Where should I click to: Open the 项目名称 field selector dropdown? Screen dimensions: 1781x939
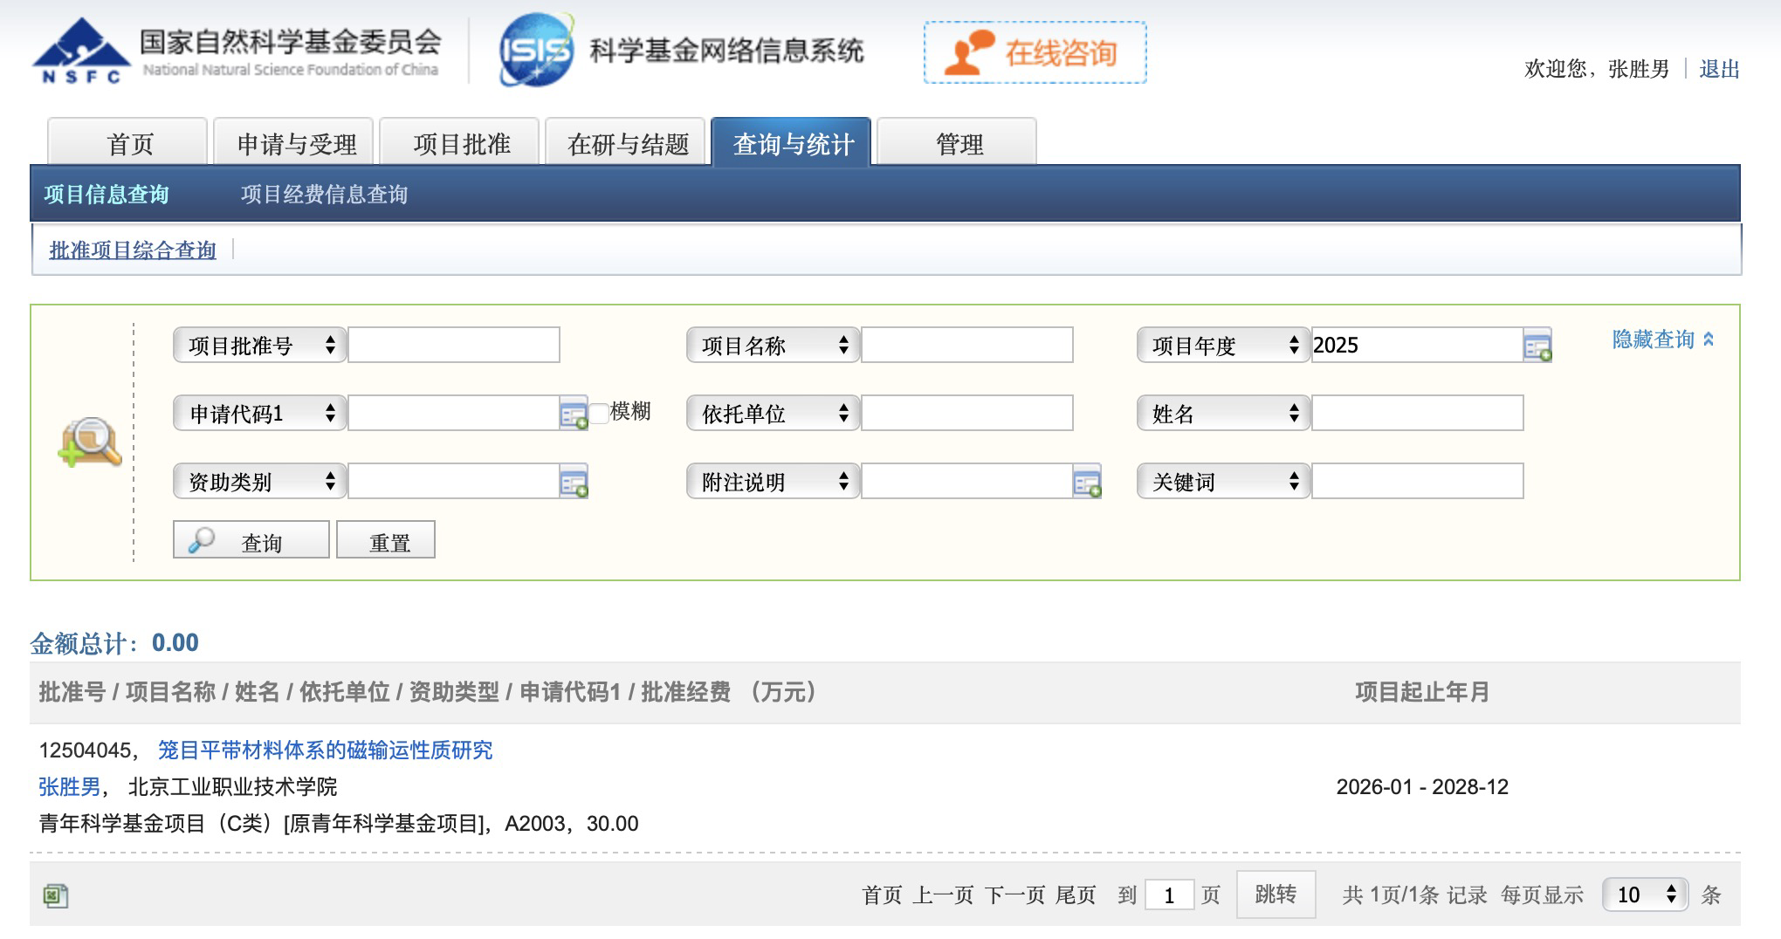[x=774, y=346]
